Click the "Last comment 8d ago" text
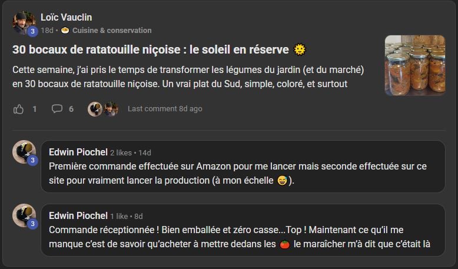 (165, 109)
